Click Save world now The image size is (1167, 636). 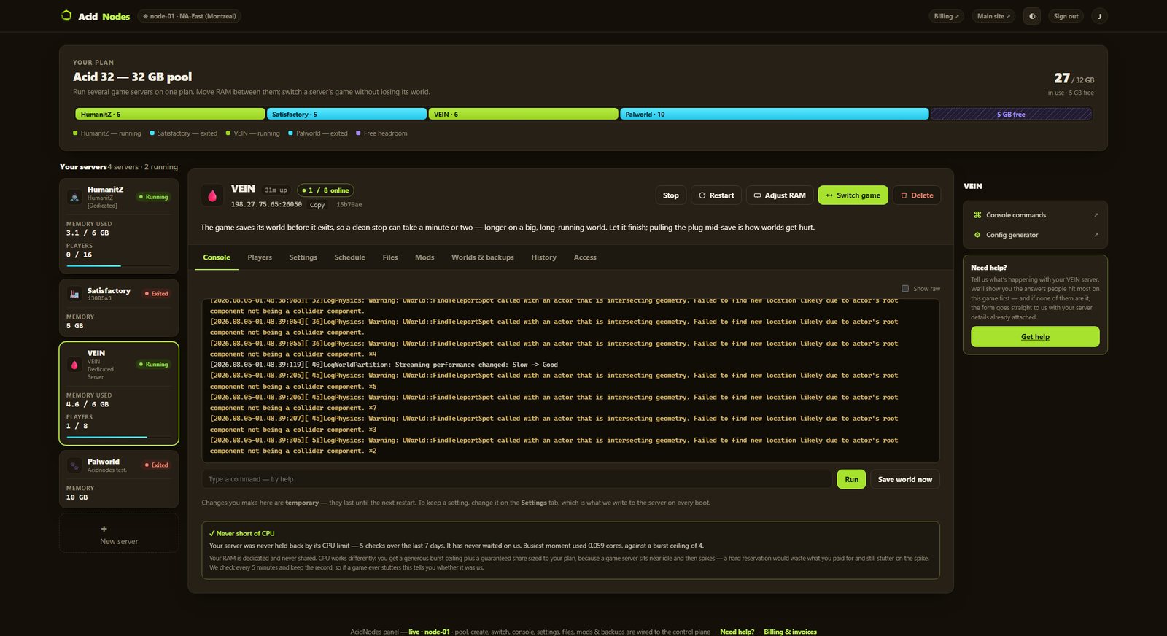[x=905, y=479]
